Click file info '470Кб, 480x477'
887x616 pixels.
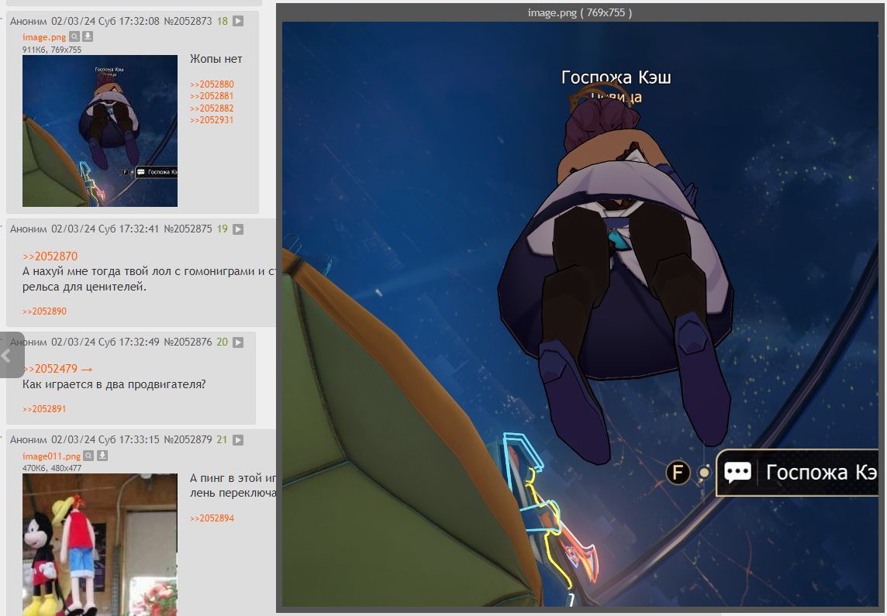(52, 468)
